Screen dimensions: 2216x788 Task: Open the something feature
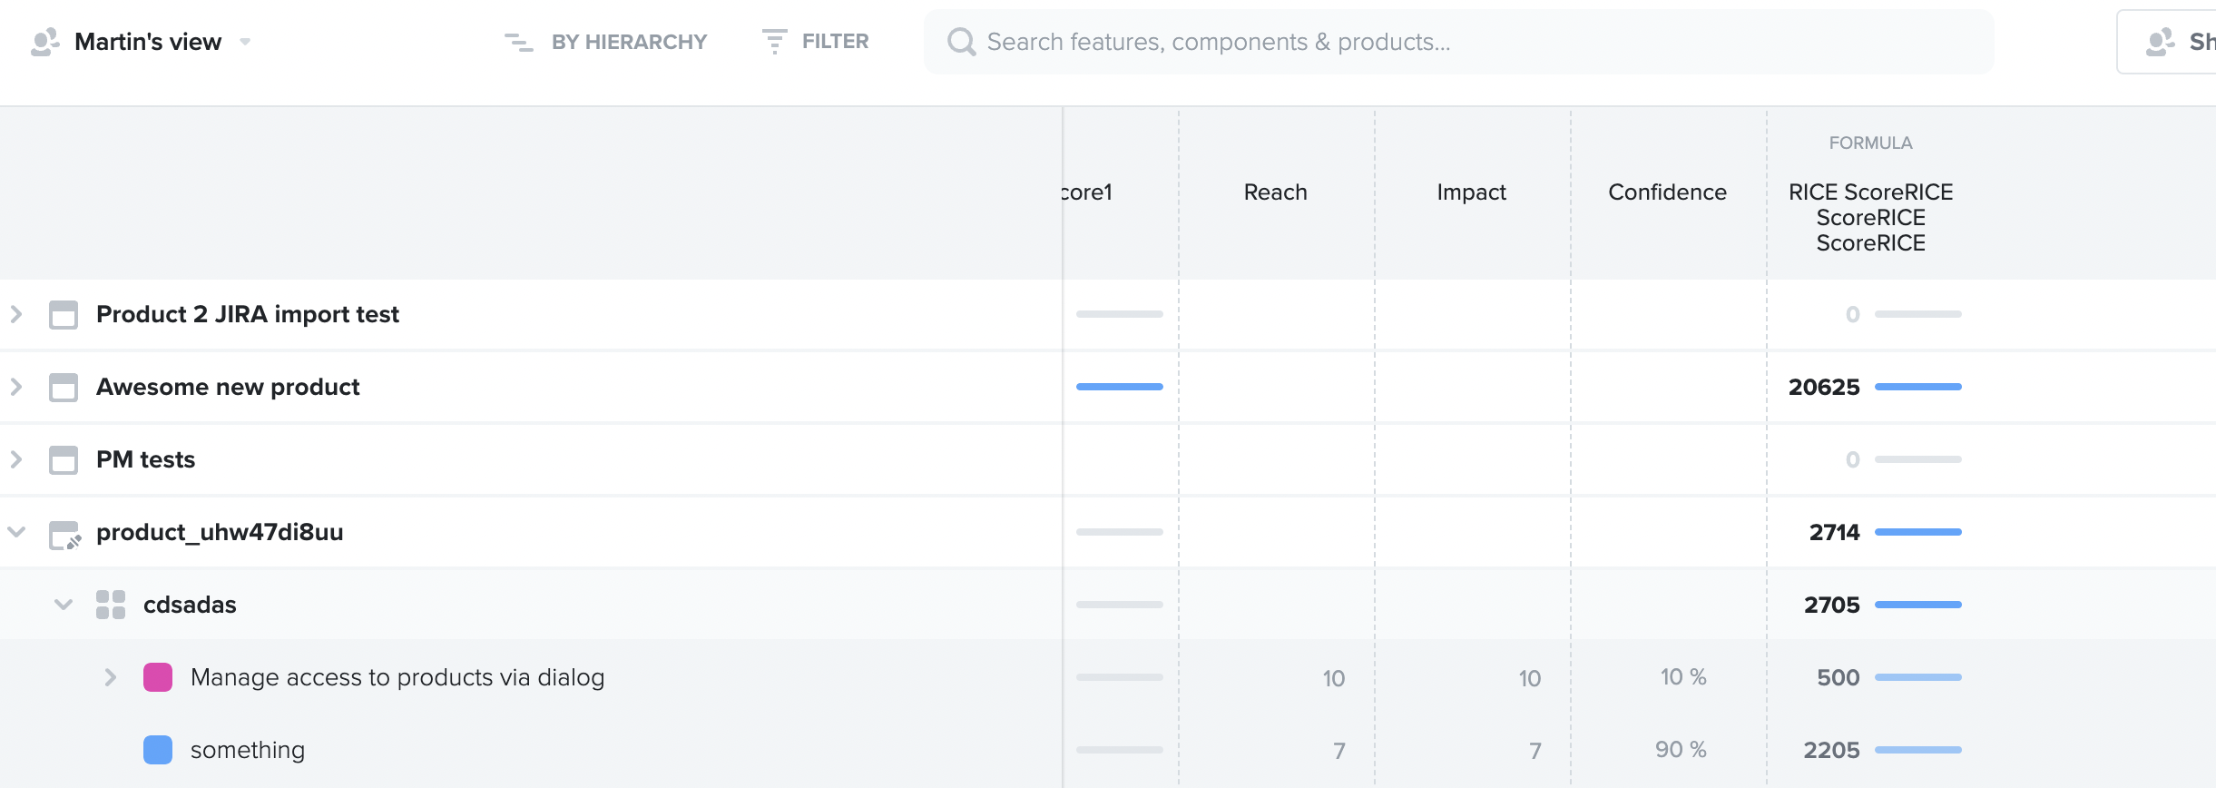click(248, 750)
